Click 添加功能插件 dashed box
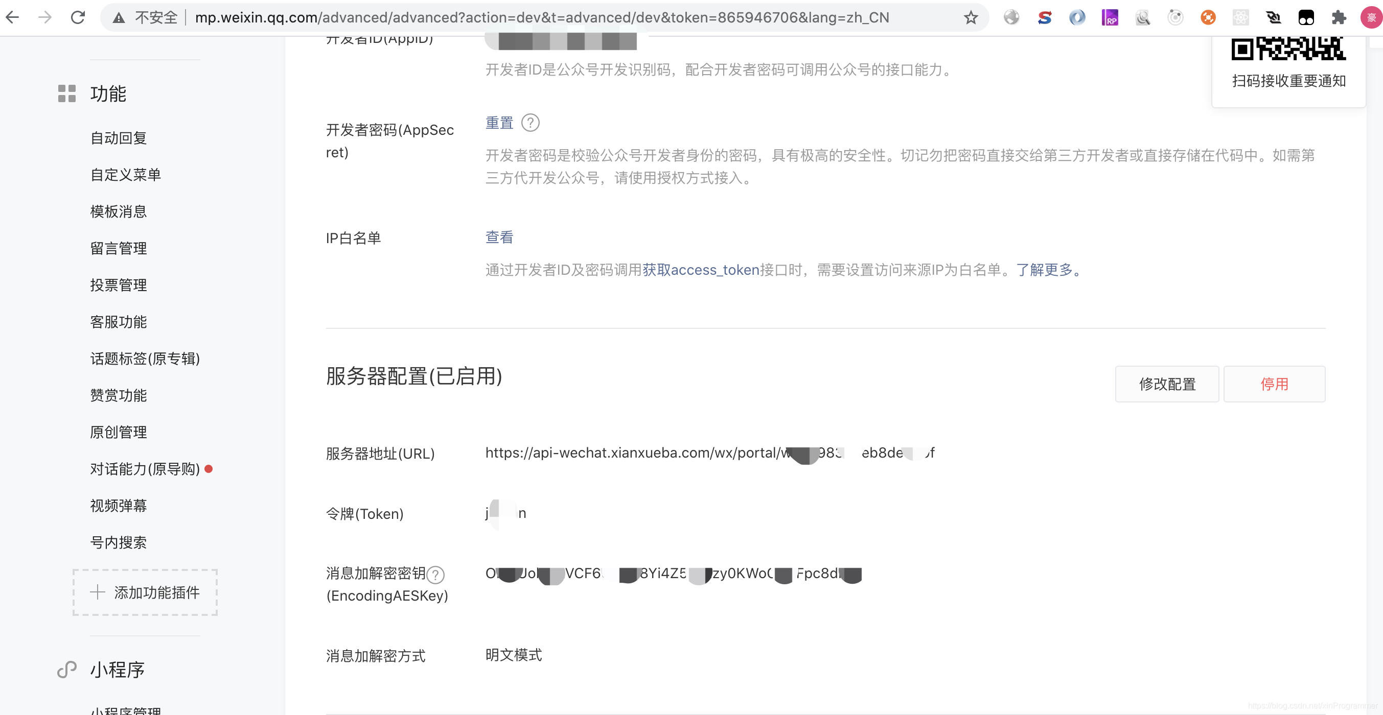The height and width of the screenshot is (715, 1383). 145,592
